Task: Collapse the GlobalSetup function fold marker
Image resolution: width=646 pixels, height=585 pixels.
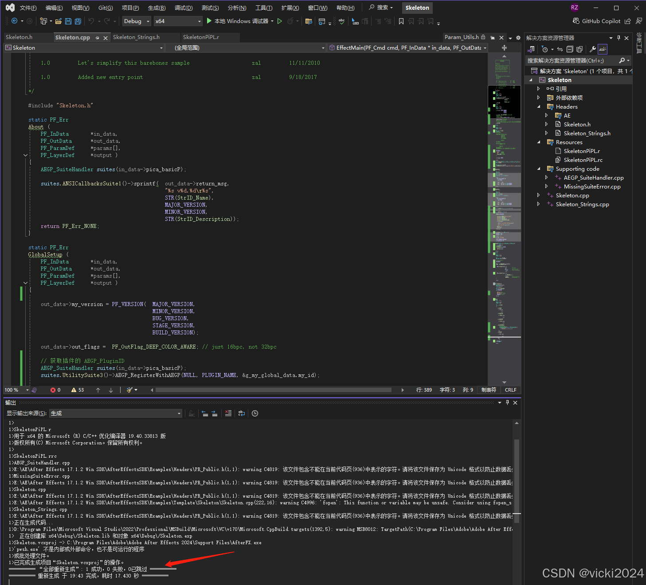Action: pos(25,283)
